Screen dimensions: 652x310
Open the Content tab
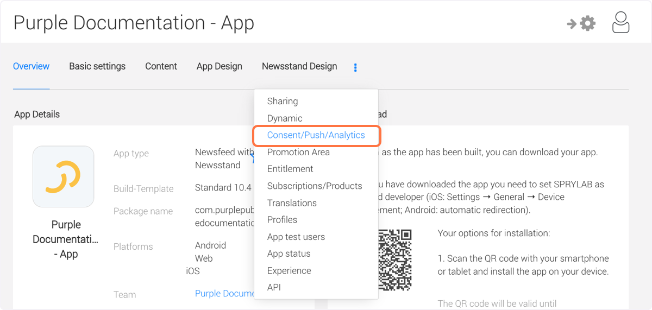click(161, 66)
